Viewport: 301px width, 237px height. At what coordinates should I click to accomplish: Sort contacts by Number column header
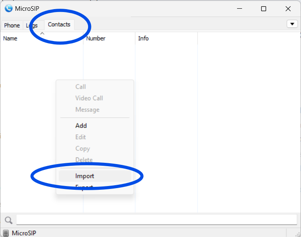(x=109, y=38)
